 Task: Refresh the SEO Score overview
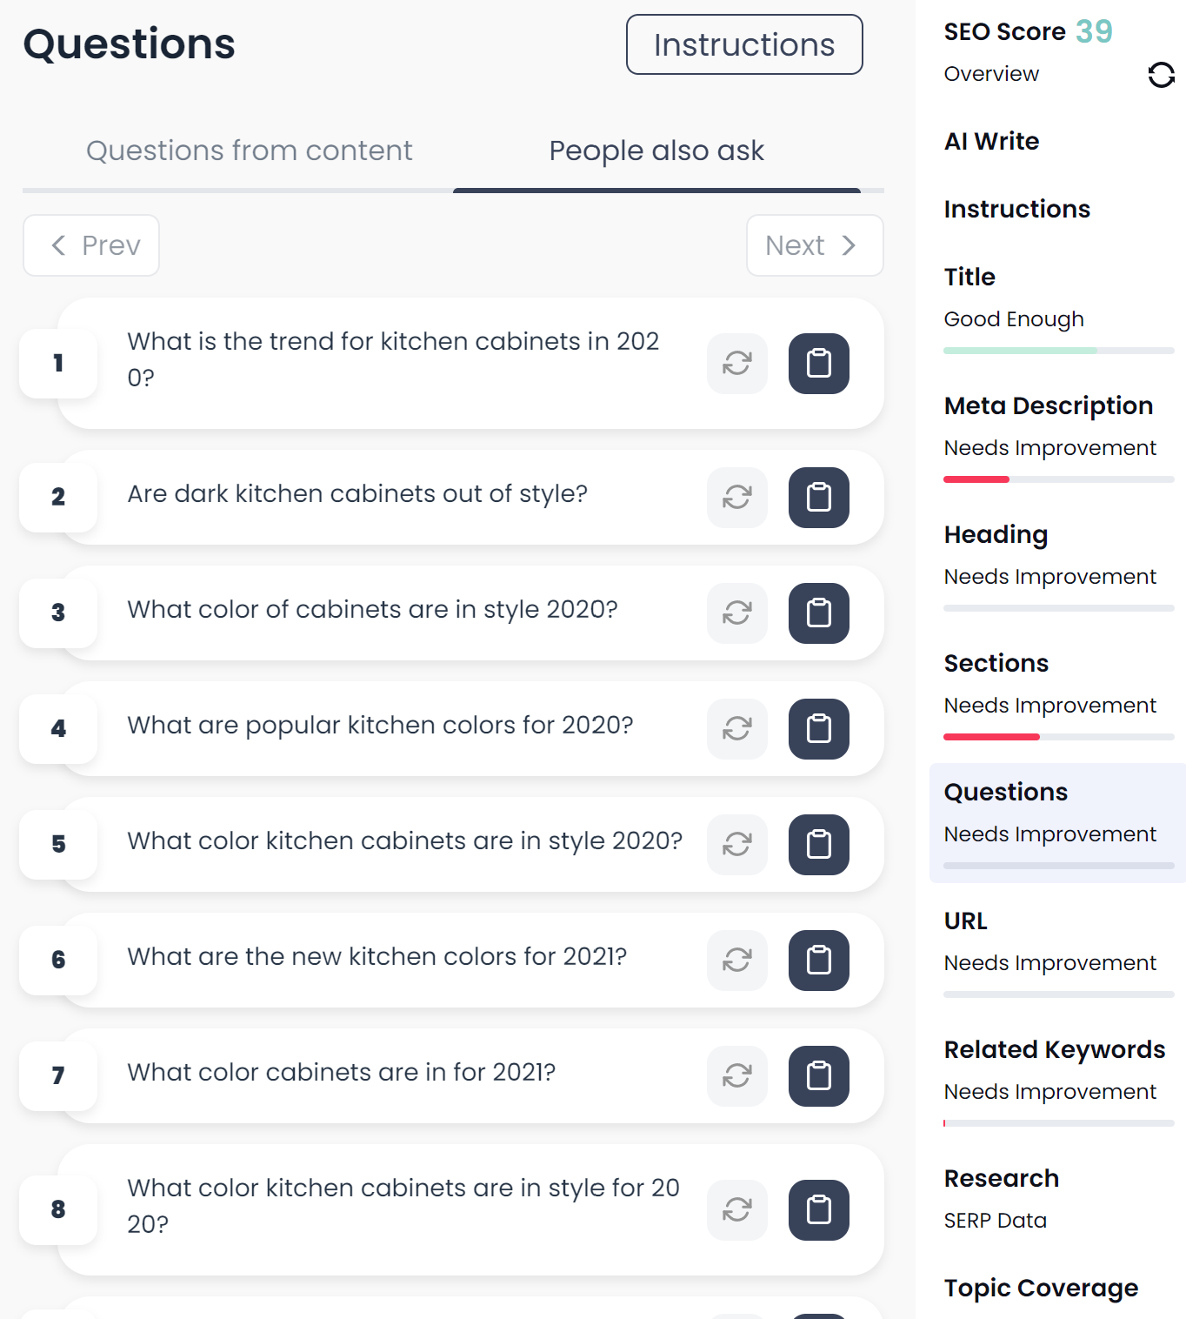coord(1161,75)
